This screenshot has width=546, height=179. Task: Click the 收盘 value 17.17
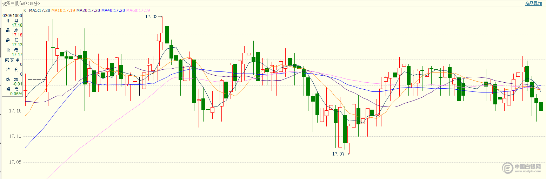17,55
